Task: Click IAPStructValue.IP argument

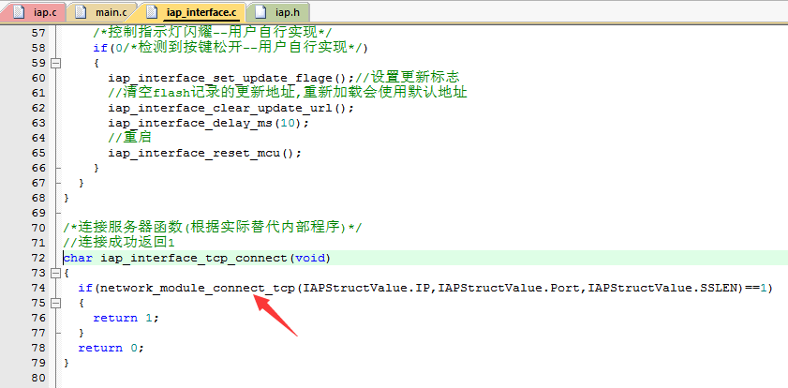Action: click(366, 288)
